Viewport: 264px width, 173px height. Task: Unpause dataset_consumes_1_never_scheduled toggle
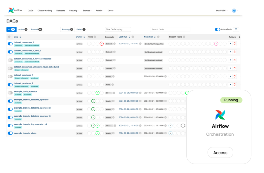(10, 60)
